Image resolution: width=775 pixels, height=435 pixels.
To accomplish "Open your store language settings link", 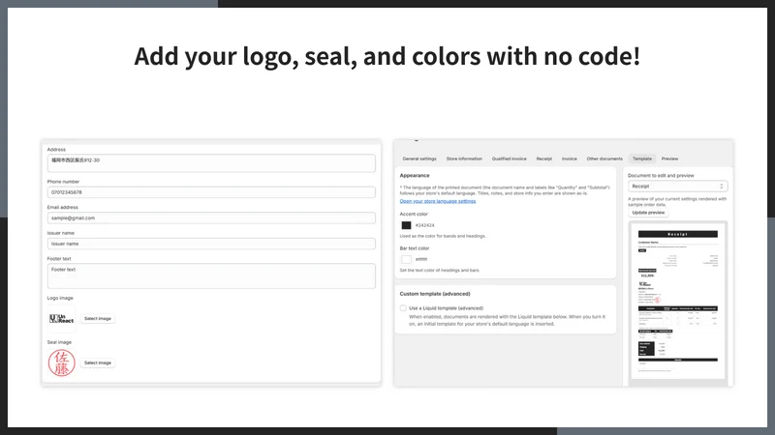I will (x=438, y=201).
